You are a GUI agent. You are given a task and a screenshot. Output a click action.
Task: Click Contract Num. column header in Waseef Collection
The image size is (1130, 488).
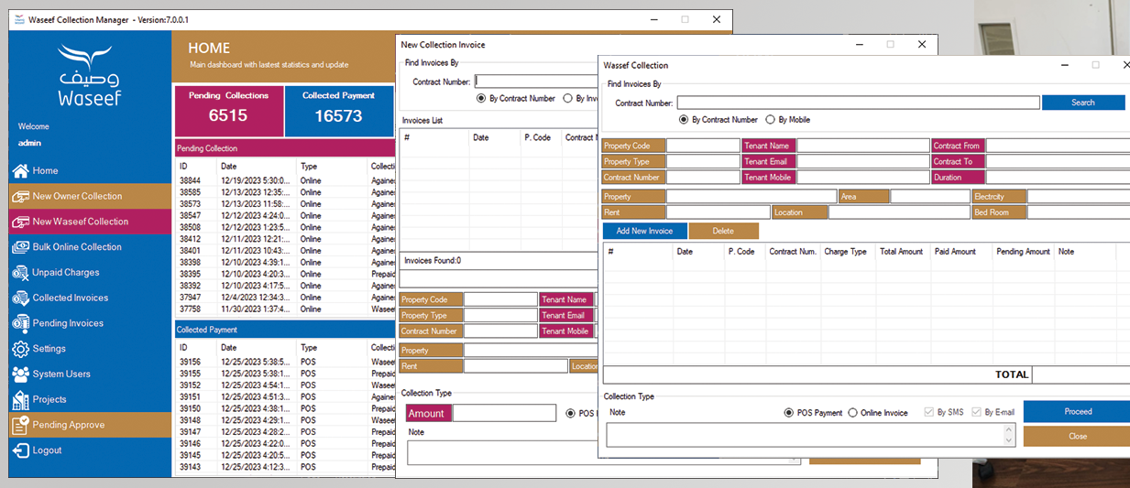tap(793, 251)
